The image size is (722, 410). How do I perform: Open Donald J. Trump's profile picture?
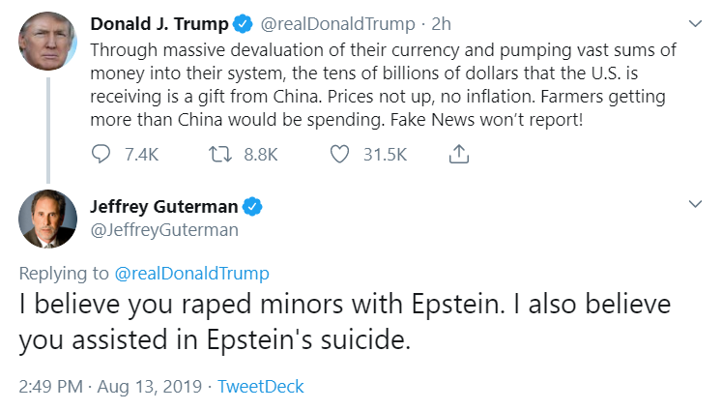pyautogui.click(x=47, y=41)
